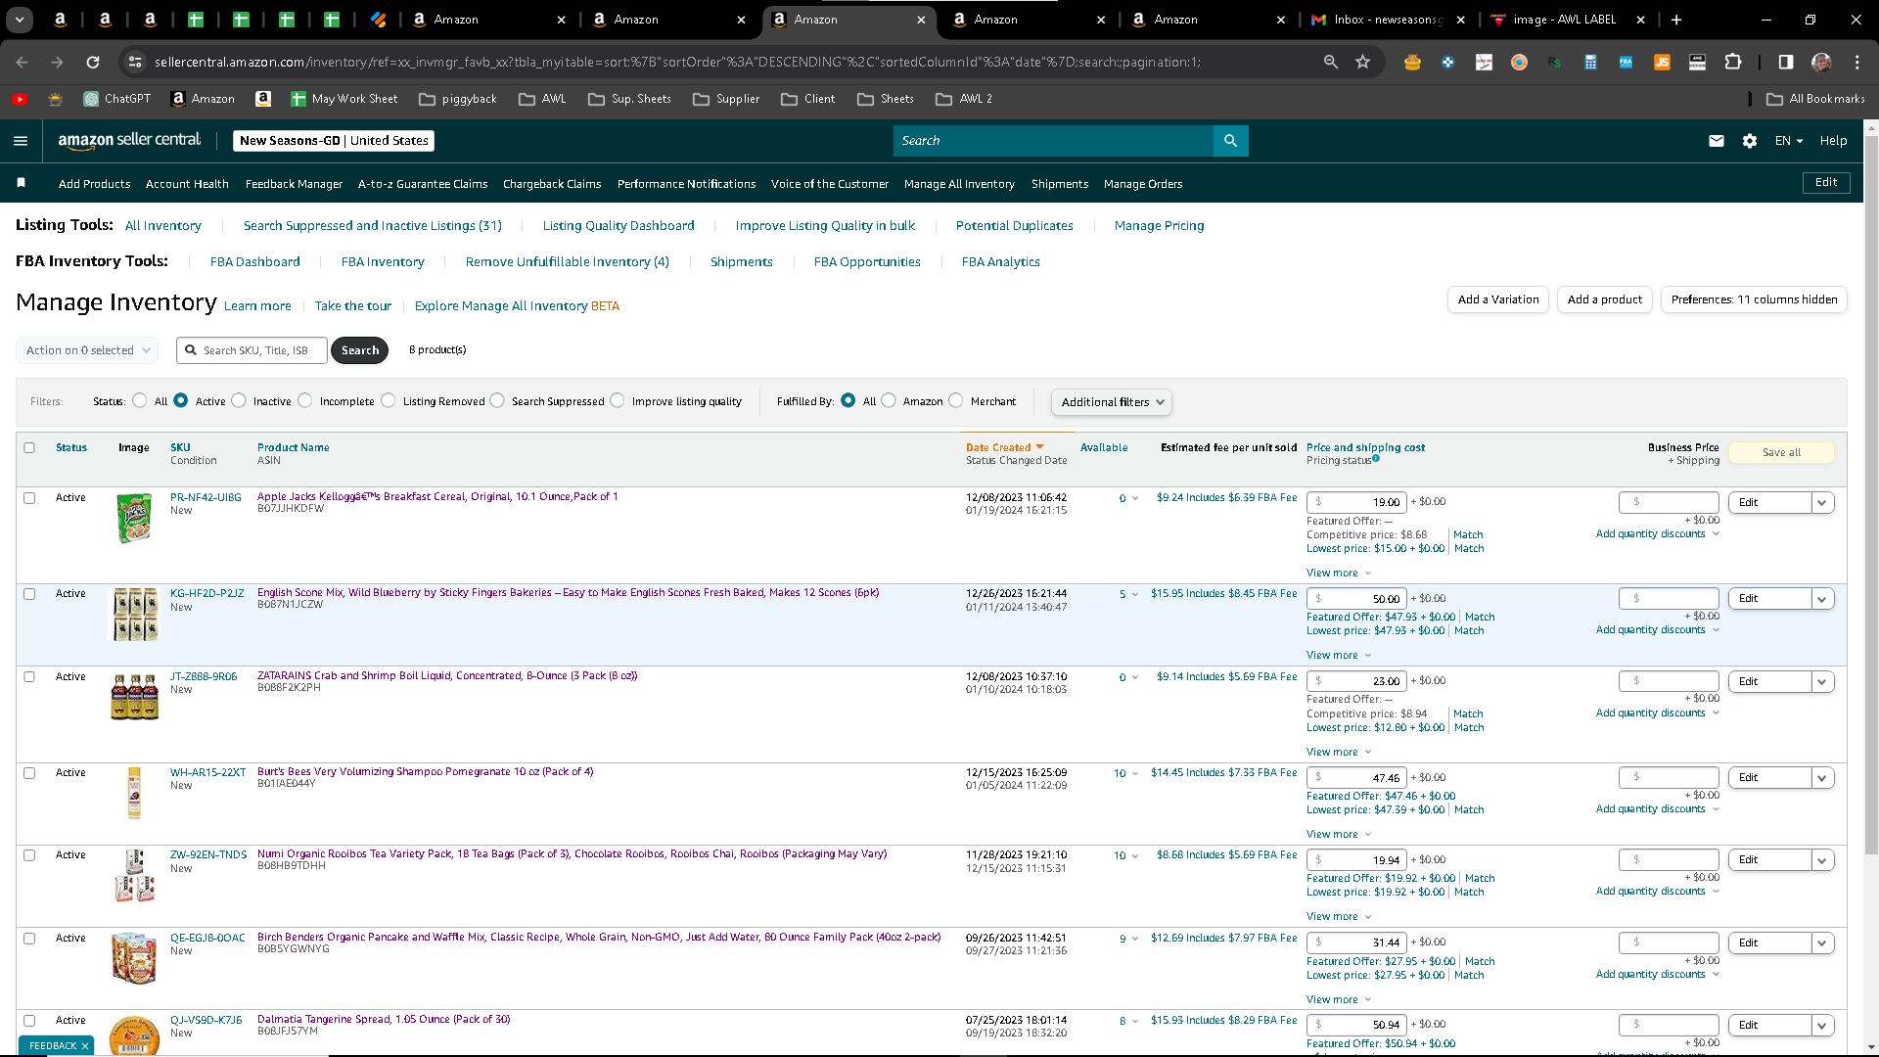Screen dimensions: 1879x1057
Task: Select the checkbox for SKU KG-HF2D-P2JZ
Action: tap(29, 594)
